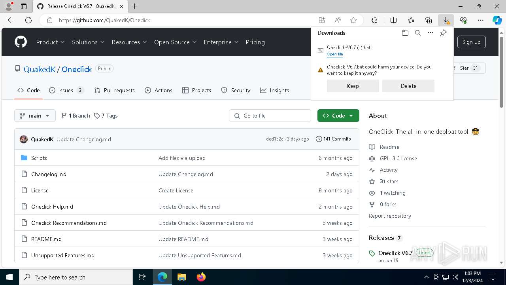Image resolution: width=506 pixels, height=285 pixels.
Task: Open Edge Settings and more ellipsis
Action: (481, 20)
